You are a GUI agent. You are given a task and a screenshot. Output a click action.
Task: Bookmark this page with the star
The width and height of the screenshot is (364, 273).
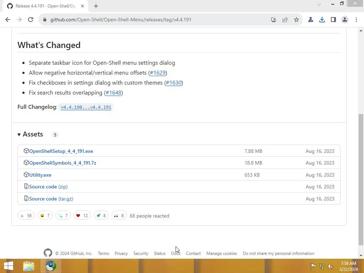point(296,20)
